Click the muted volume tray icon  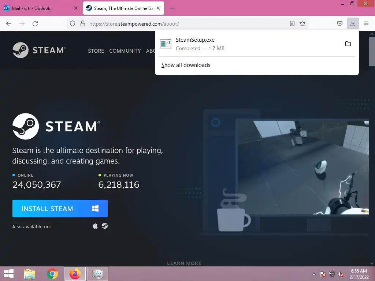pyautogui.click(x=341, y=274)
